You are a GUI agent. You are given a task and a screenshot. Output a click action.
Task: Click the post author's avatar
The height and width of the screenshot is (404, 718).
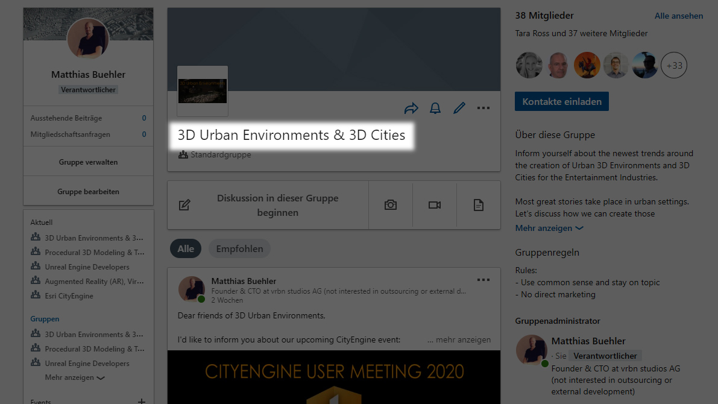pos(191,289)
